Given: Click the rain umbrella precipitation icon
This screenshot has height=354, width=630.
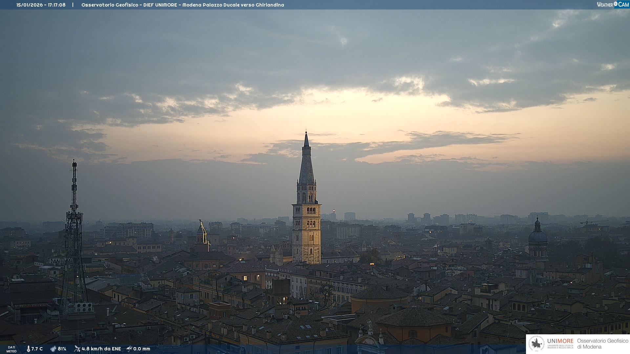Looking at the screenshot, I should click(129, 349).
